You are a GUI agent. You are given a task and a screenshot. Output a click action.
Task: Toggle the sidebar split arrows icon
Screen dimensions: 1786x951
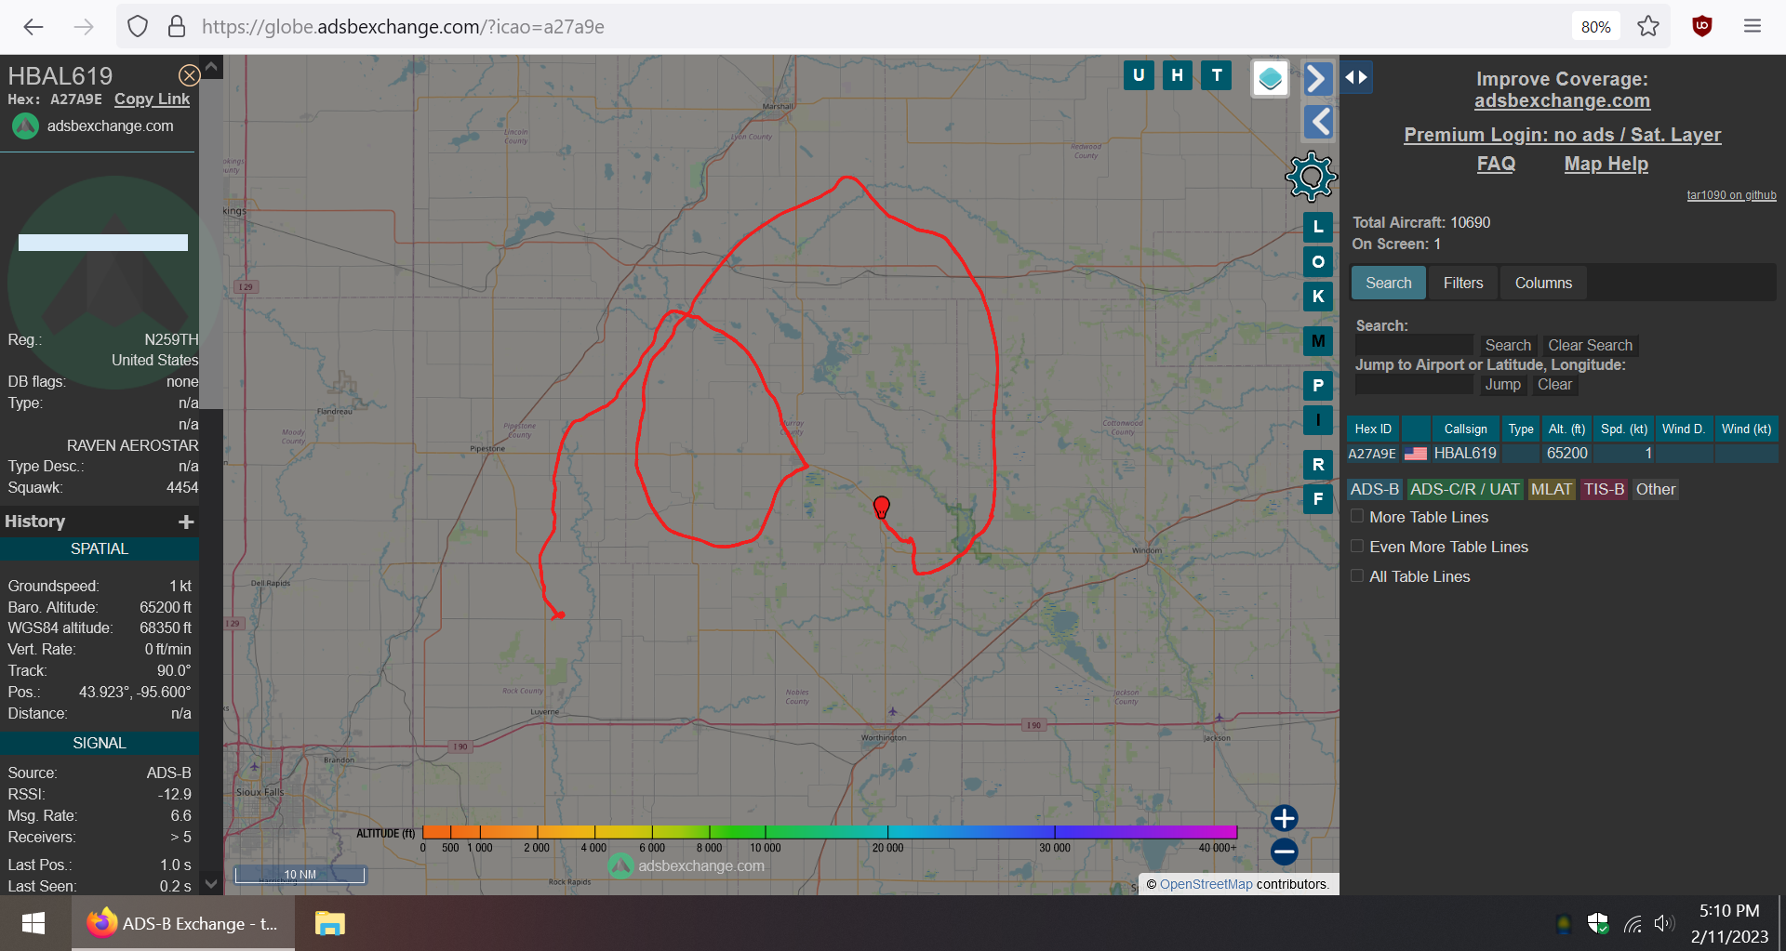pyautogui.click(x=1356, y=77)
